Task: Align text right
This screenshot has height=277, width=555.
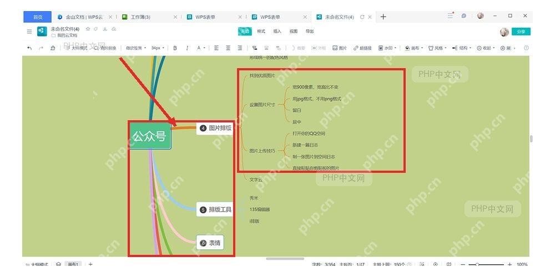Action: click(240, 48)
